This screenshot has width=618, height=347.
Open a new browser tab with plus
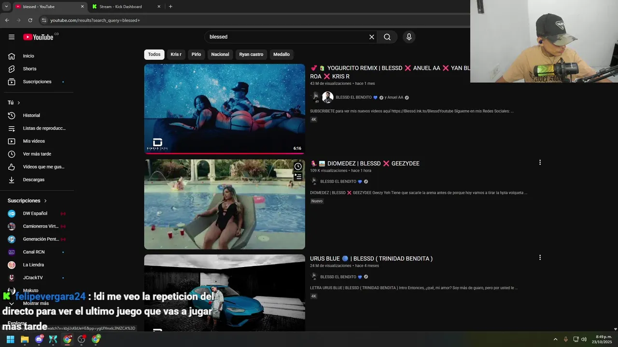(170, 7)
